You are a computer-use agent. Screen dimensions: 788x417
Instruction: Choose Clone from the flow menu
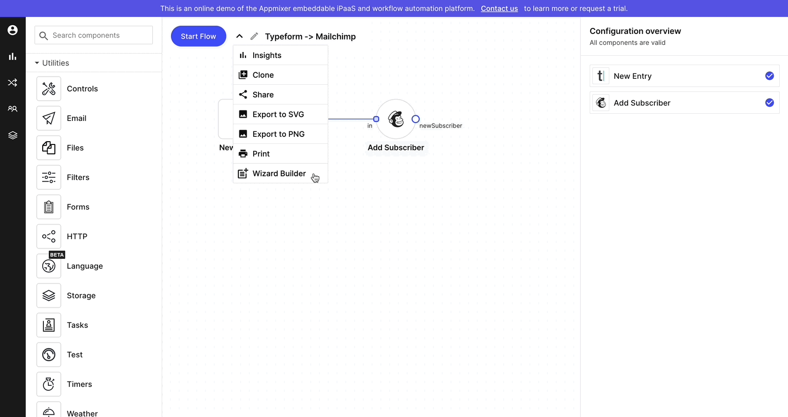281,75
